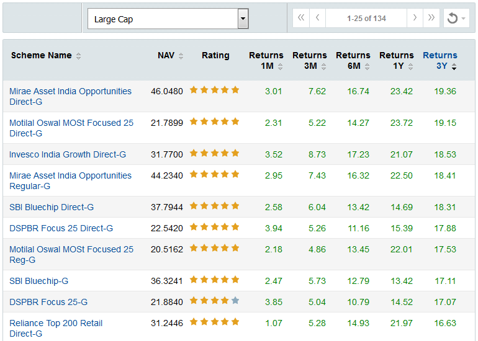
Task: Click 3M return value 7.43
Action: pos(317,175)
